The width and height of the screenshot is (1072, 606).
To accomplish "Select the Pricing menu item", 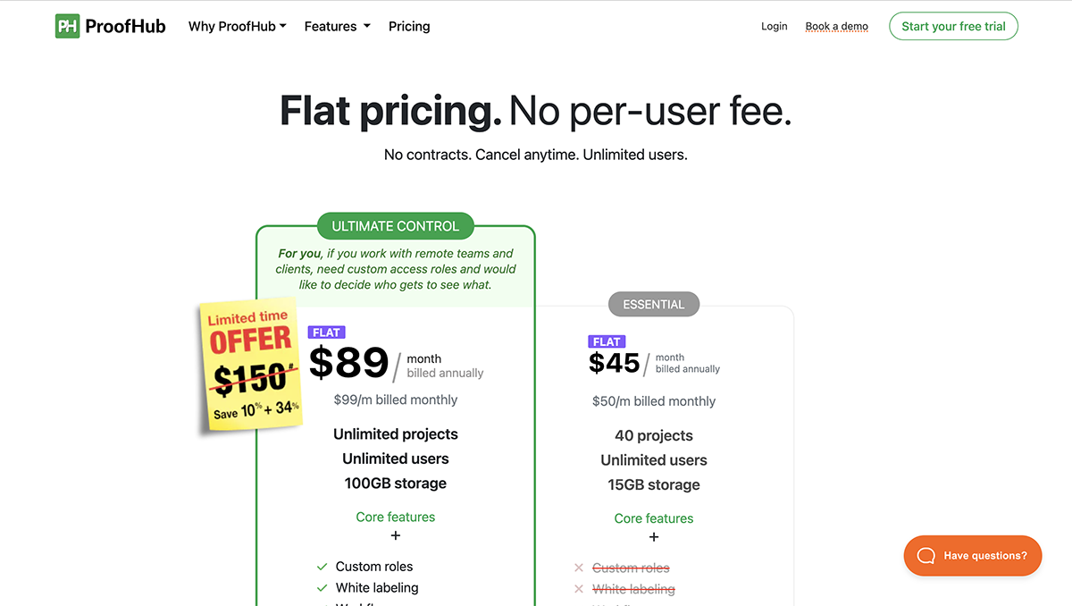I will (x=409, y=26).
